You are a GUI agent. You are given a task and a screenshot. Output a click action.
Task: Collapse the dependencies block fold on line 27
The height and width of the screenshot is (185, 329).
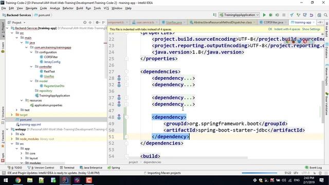click(x=126, y=71)
